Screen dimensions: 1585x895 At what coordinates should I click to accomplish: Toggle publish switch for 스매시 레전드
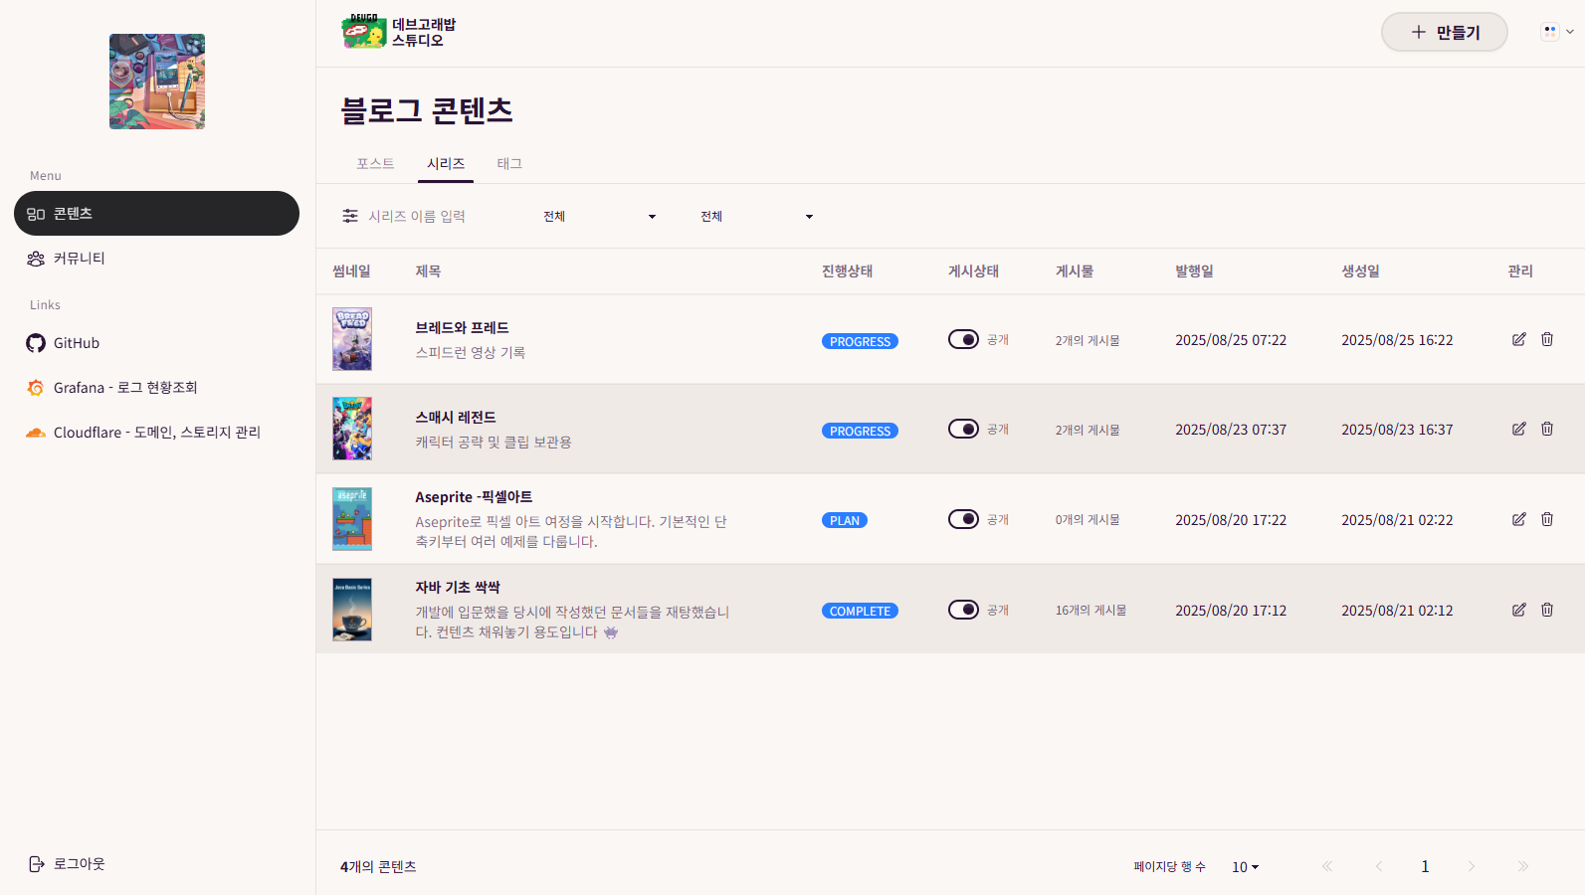[x=963, y=429]
